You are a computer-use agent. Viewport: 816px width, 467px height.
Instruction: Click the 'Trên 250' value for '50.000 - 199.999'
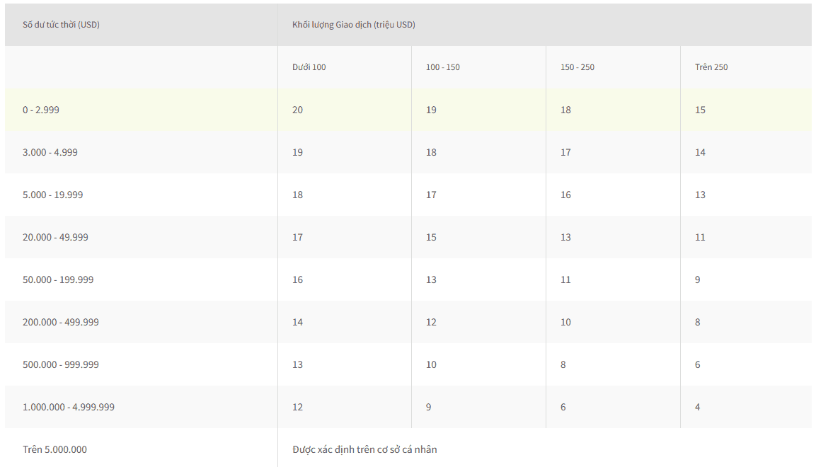point(697,279)
